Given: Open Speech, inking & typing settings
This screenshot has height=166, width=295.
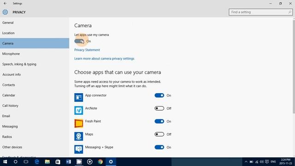Looking at the screenshot, I should click(35, 64).
